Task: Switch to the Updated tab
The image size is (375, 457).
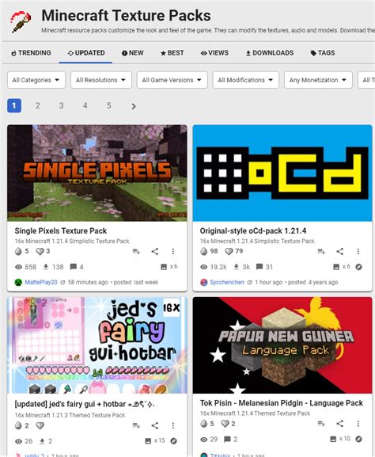Action: [x=86, y=53]
